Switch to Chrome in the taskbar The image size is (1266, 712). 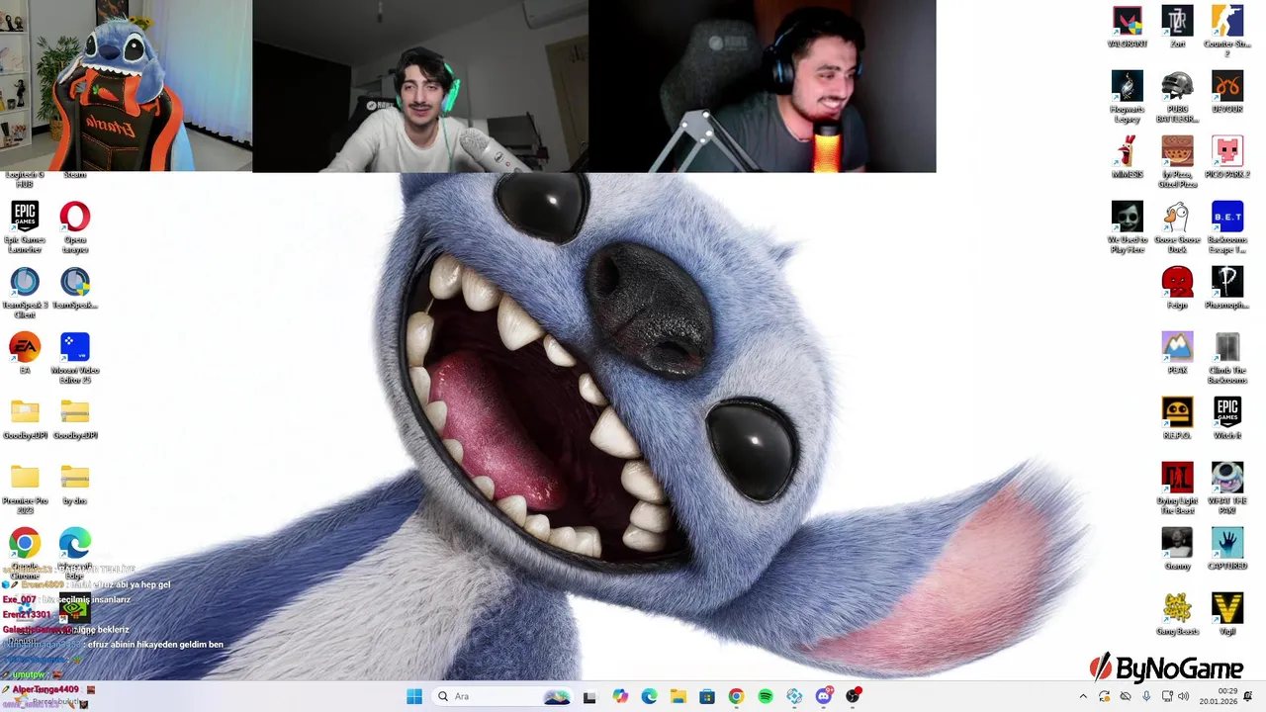point(736,696)
